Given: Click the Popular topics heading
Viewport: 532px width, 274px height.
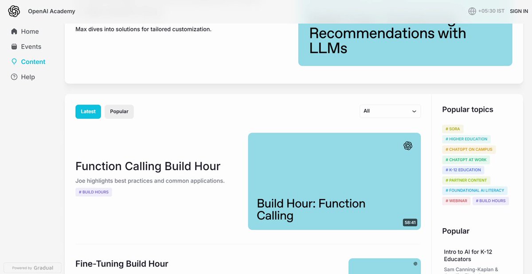Looking at the screenshot, I should [468, 110].
